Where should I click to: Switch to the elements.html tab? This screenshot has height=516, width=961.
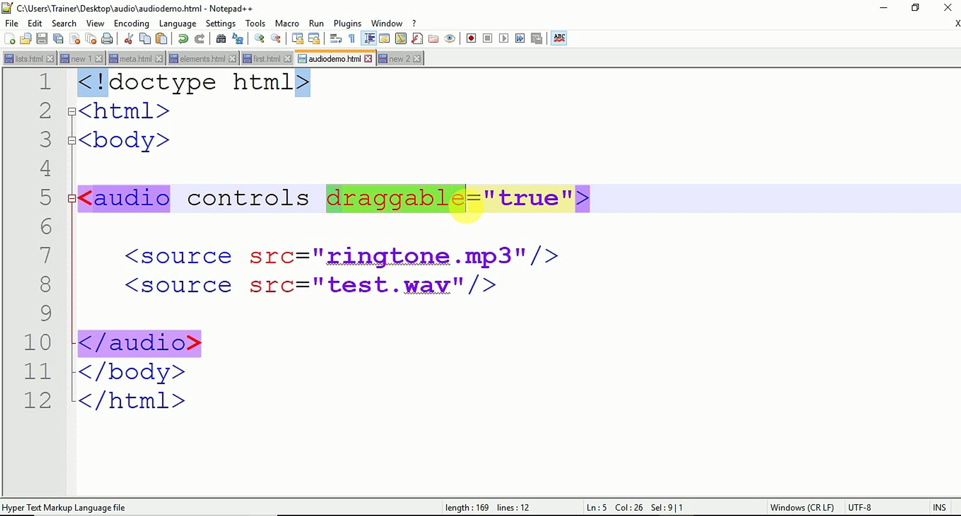(202, 59)
